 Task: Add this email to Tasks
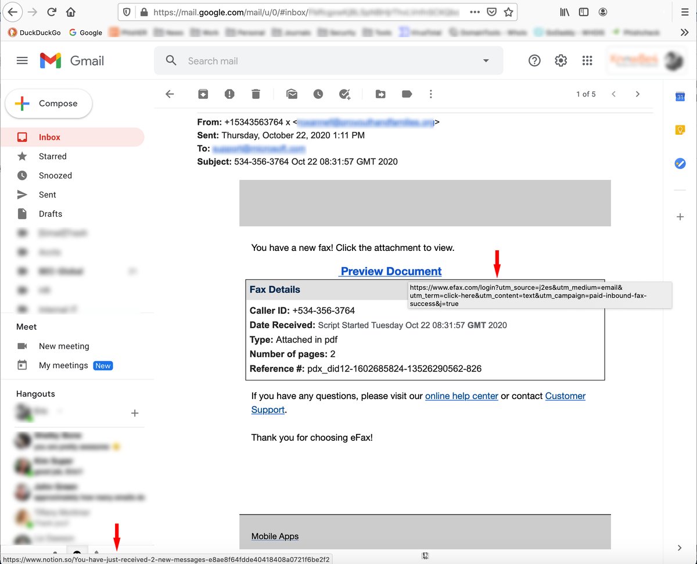tap(346, 94)
